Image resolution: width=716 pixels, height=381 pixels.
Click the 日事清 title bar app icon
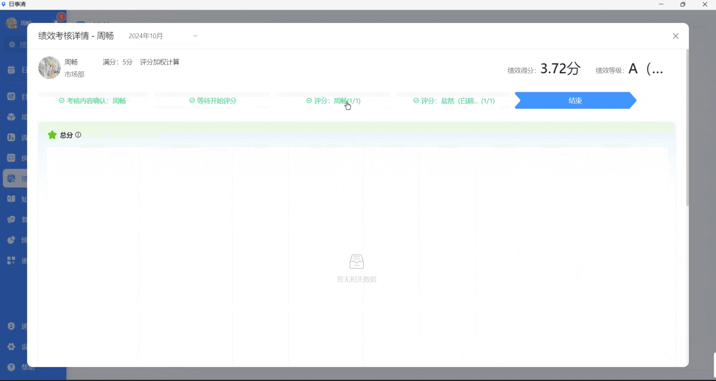4,4
